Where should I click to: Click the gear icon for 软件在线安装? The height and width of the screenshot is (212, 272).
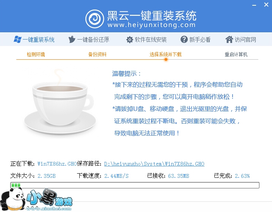130,40
